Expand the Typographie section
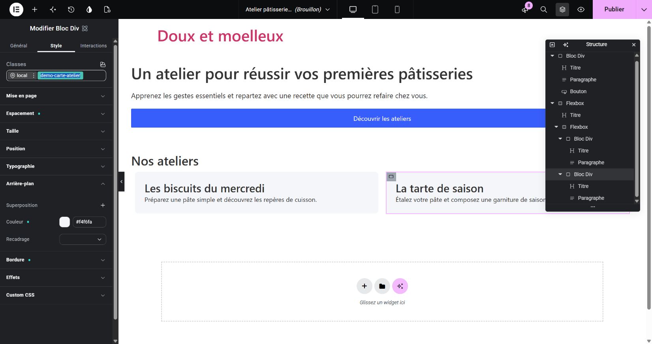This screenshot has height=344, width=652. click(x=56, y=166)
